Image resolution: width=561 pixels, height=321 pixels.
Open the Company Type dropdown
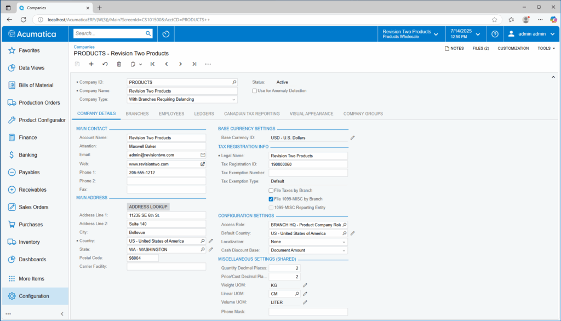233,100
